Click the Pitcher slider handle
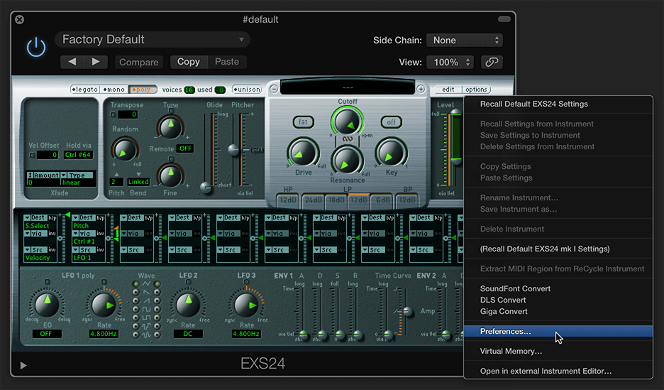664x390 pixels. click(x=233, y=150)
